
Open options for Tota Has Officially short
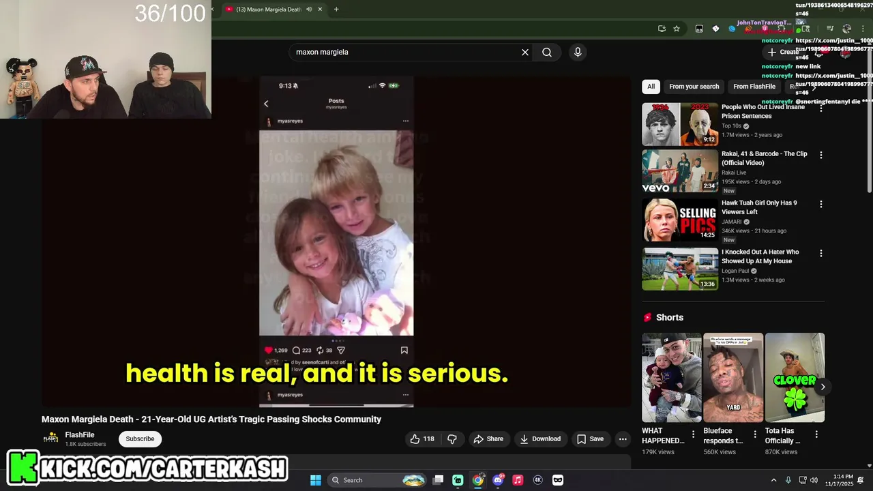click(816, 434)
